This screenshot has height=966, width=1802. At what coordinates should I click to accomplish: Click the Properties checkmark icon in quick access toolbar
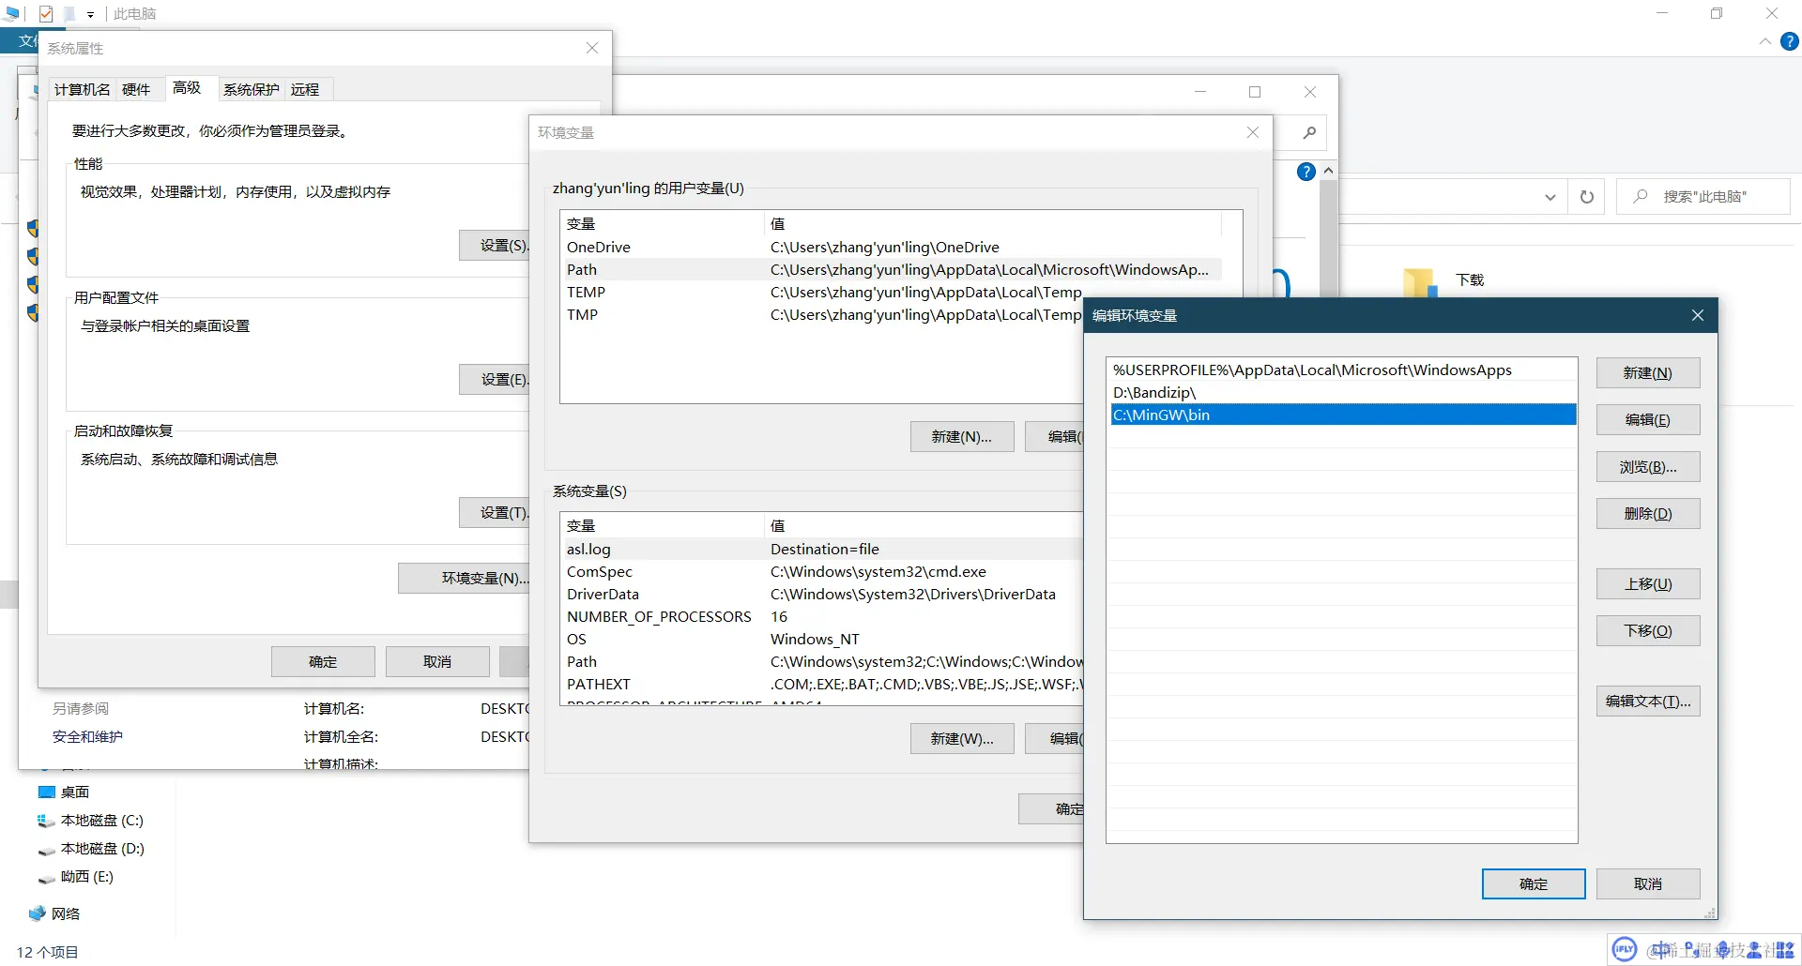46,13
